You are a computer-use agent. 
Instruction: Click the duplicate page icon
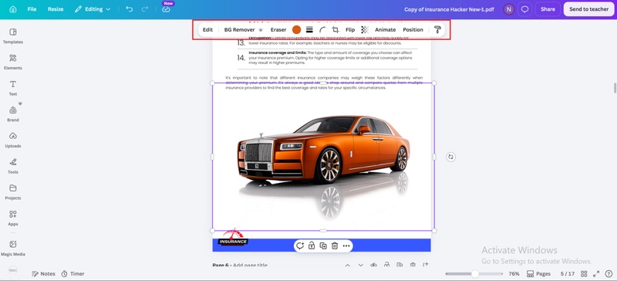pos(400,265)
